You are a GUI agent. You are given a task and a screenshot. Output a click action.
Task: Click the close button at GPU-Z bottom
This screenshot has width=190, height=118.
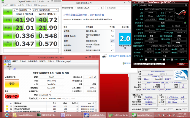(182, 64)
